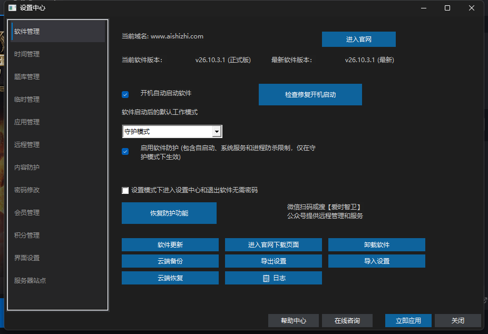Switch to 题库管理 section

[58, 77]
